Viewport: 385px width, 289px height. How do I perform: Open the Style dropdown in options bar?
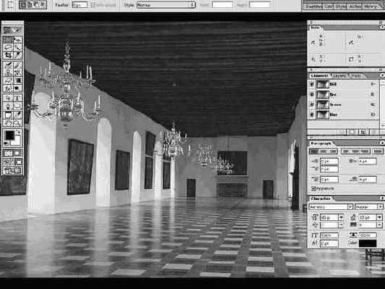[x=166, y=4]
